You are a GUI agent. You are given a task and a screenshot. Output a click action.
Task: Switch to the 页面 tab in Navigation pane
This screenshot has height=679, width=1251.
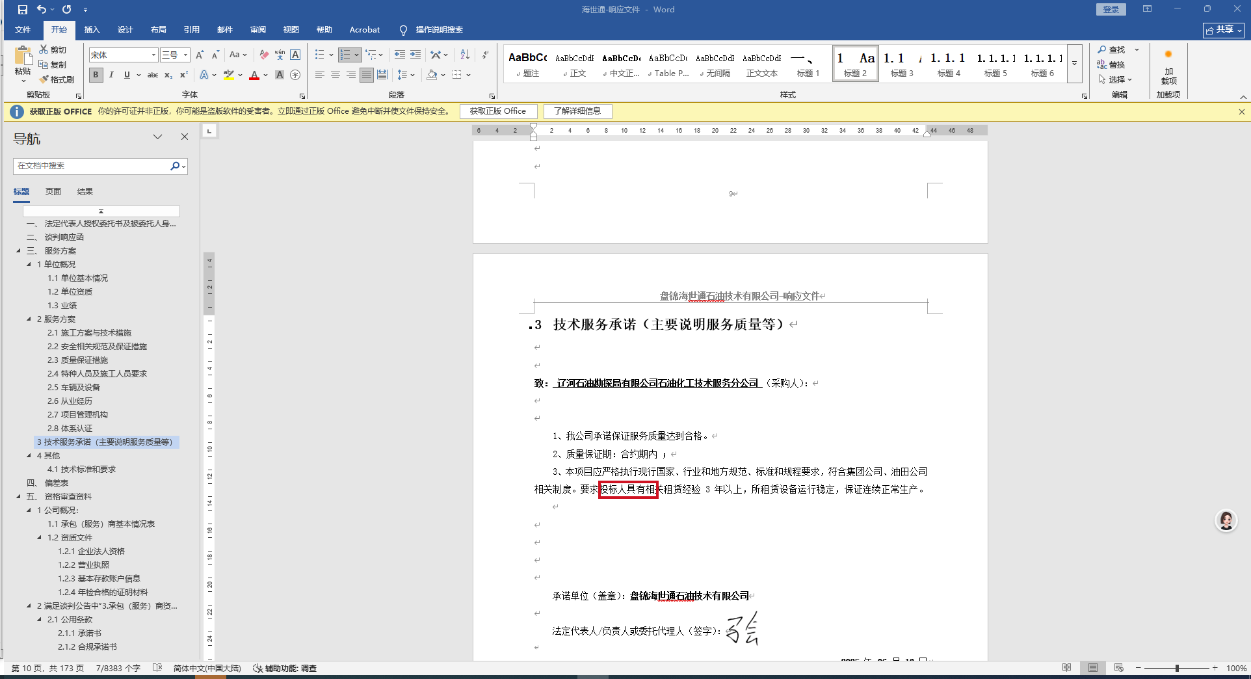53,192
